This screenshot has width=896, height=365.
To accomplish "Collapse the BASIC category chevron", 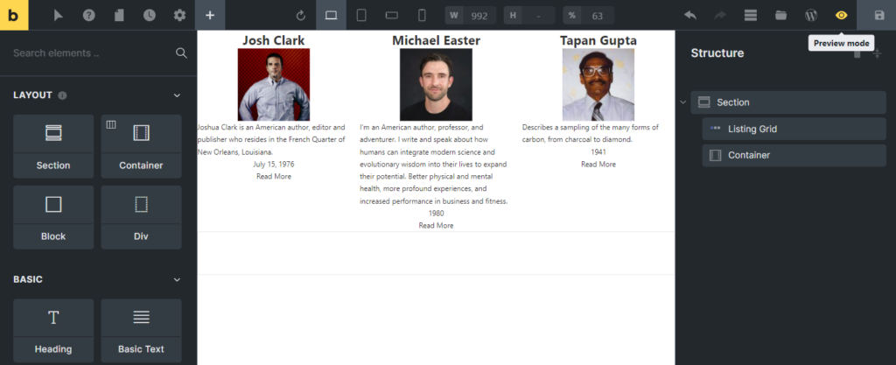I will 177,280.
